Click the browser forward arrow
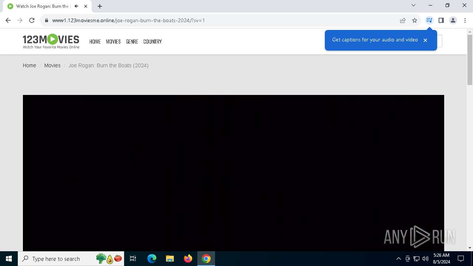Screen dimensions: 473x266 pos(20,20)
